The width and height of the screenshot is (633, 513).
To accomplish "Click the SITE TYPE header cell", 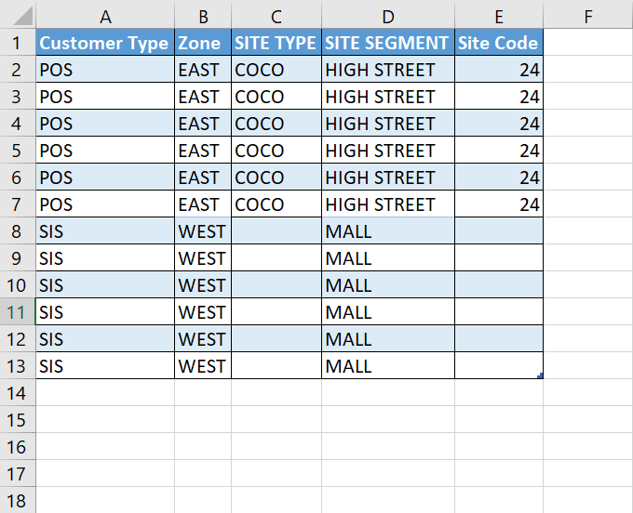I will [276, 43].
